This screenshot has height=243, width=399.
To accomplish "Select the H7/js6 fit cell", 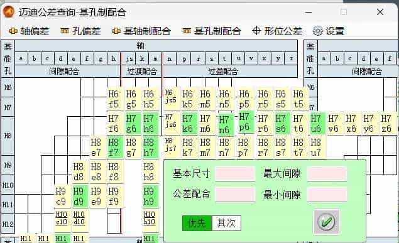I will point(171,124).
